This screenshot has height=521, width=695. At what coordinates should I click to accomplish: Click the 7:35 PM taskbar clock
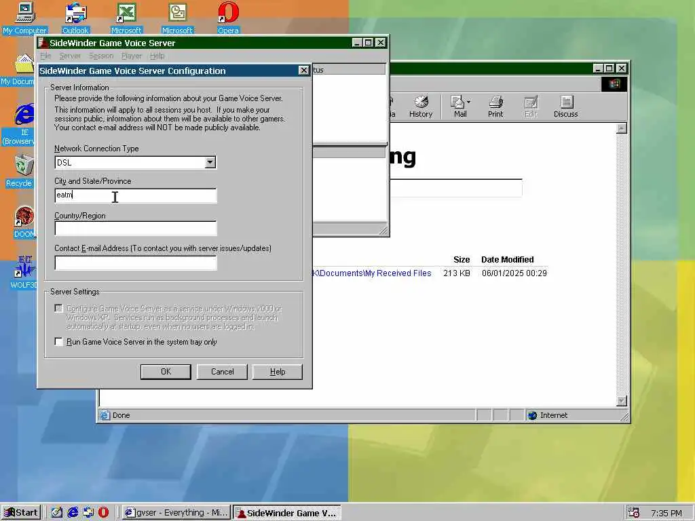666,513
